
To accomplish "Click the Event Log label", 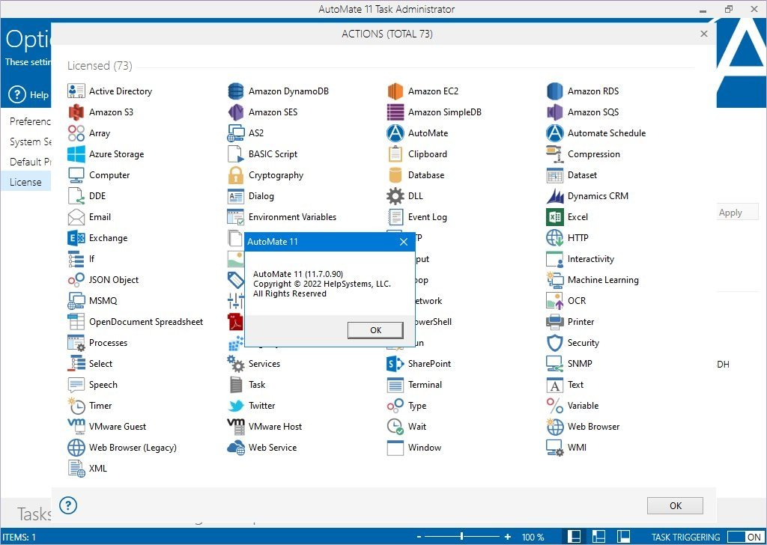I will (428, 217).
